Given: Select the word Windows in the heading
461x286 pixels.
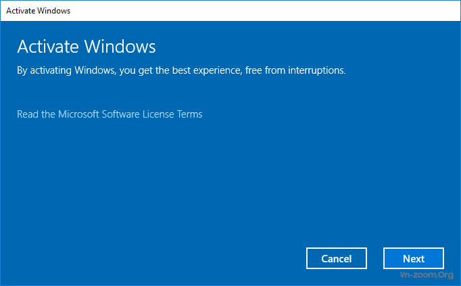Looking at the screenshot, I should pos(120,47).
